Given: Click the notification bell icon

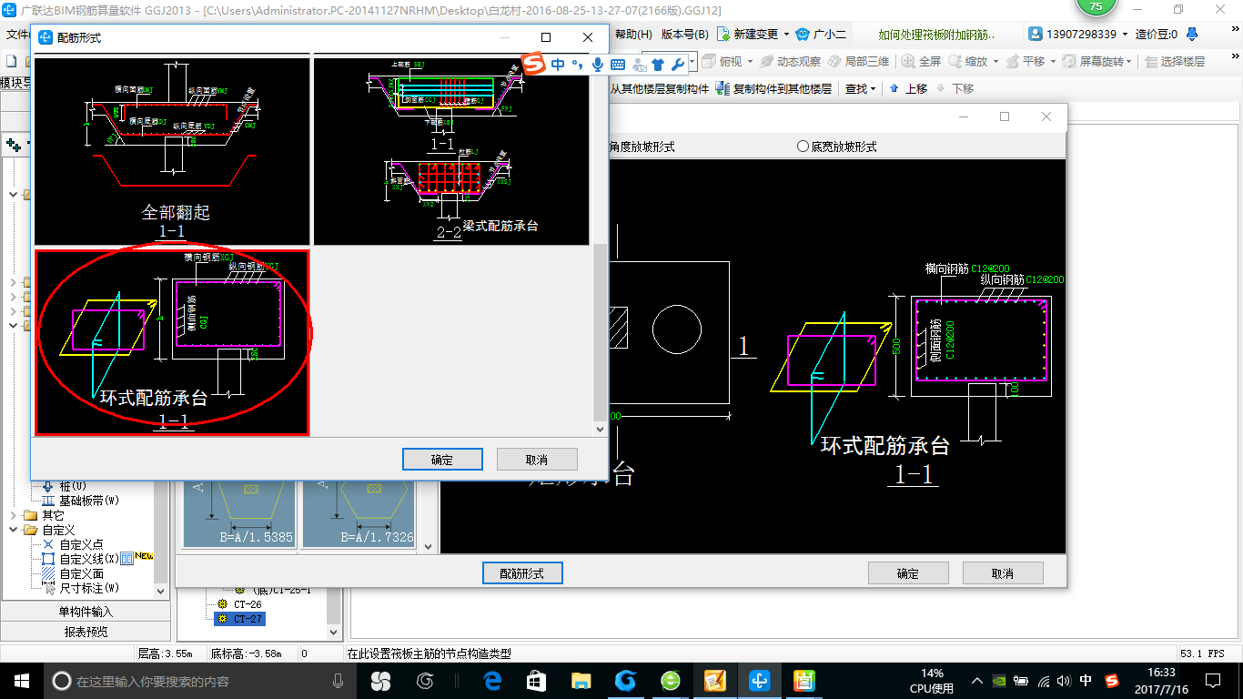Looking at the screenshot, I should click(x=1193, y=35).
